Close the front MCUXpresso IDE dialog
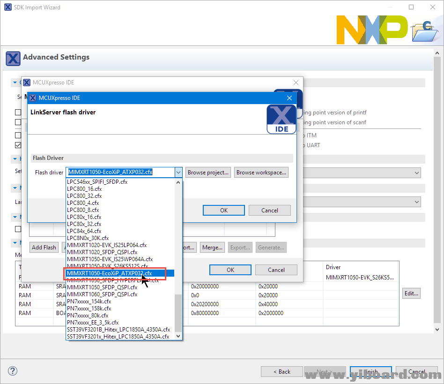The image size is (444, 384). pos(289,98)
